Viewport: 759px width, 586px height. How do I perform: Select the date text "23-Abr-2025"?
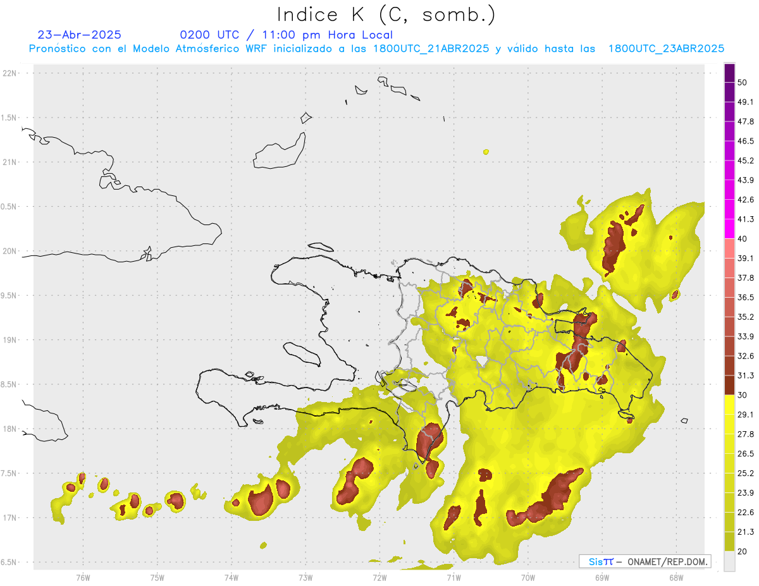click(x=80, y=35)
